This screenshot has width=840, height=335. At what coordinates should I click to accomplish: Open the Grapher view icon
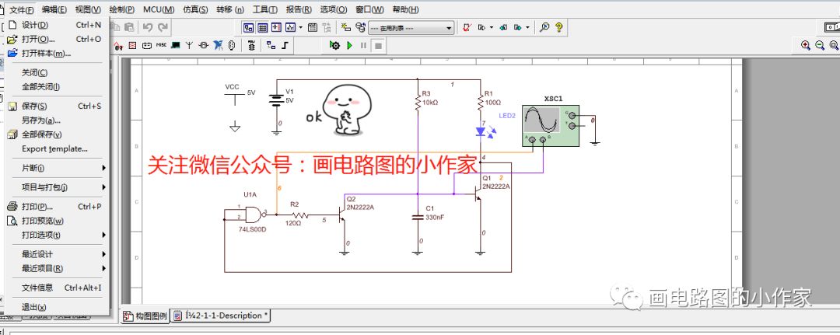[x=290, y=27]
